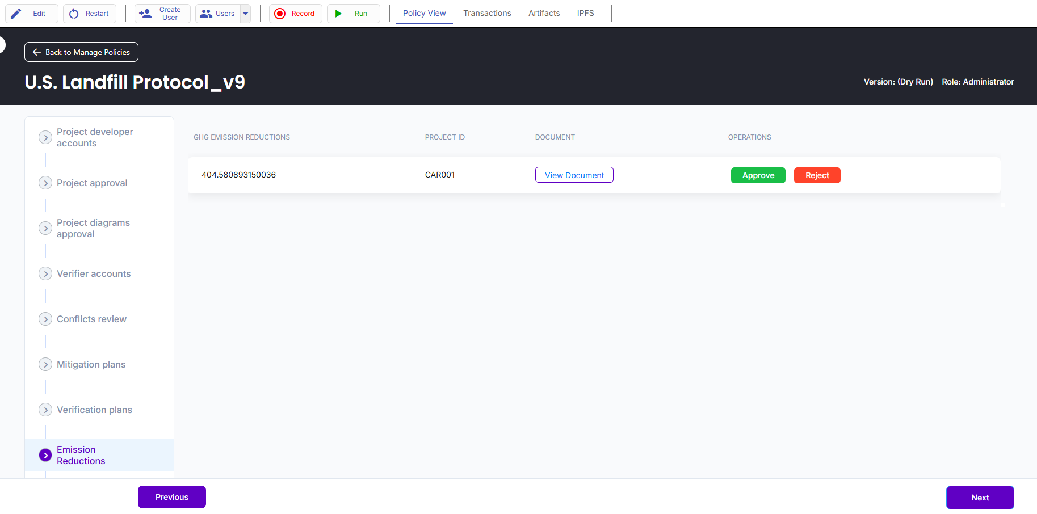Click the Users group icon
The image size is (1037, 514).
tap(206, 14)
